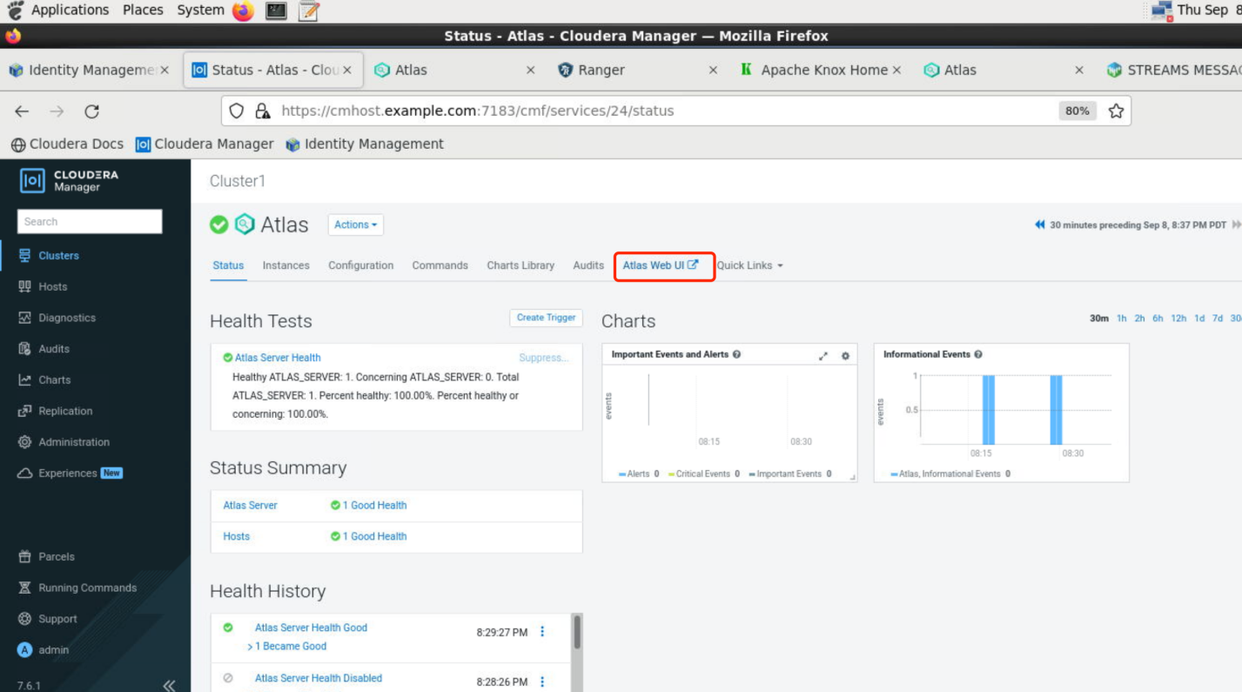Launch the terminal from the top panel

tap(277, 10)
